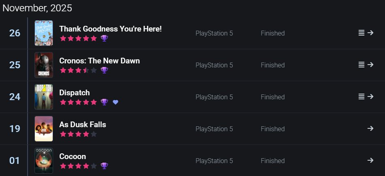Image resolution: width=385 pixels, height=176 pixels.
Task: Open the review lines icon for Cronos: The New Dawn
Action: (x=361, y=65)
